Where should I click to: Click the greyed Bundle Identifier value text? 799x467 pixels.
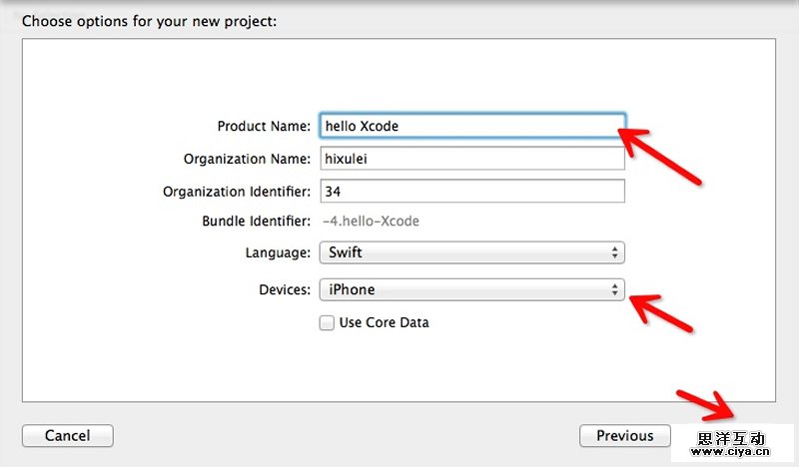pyautogui.click(x=370, y=222)
